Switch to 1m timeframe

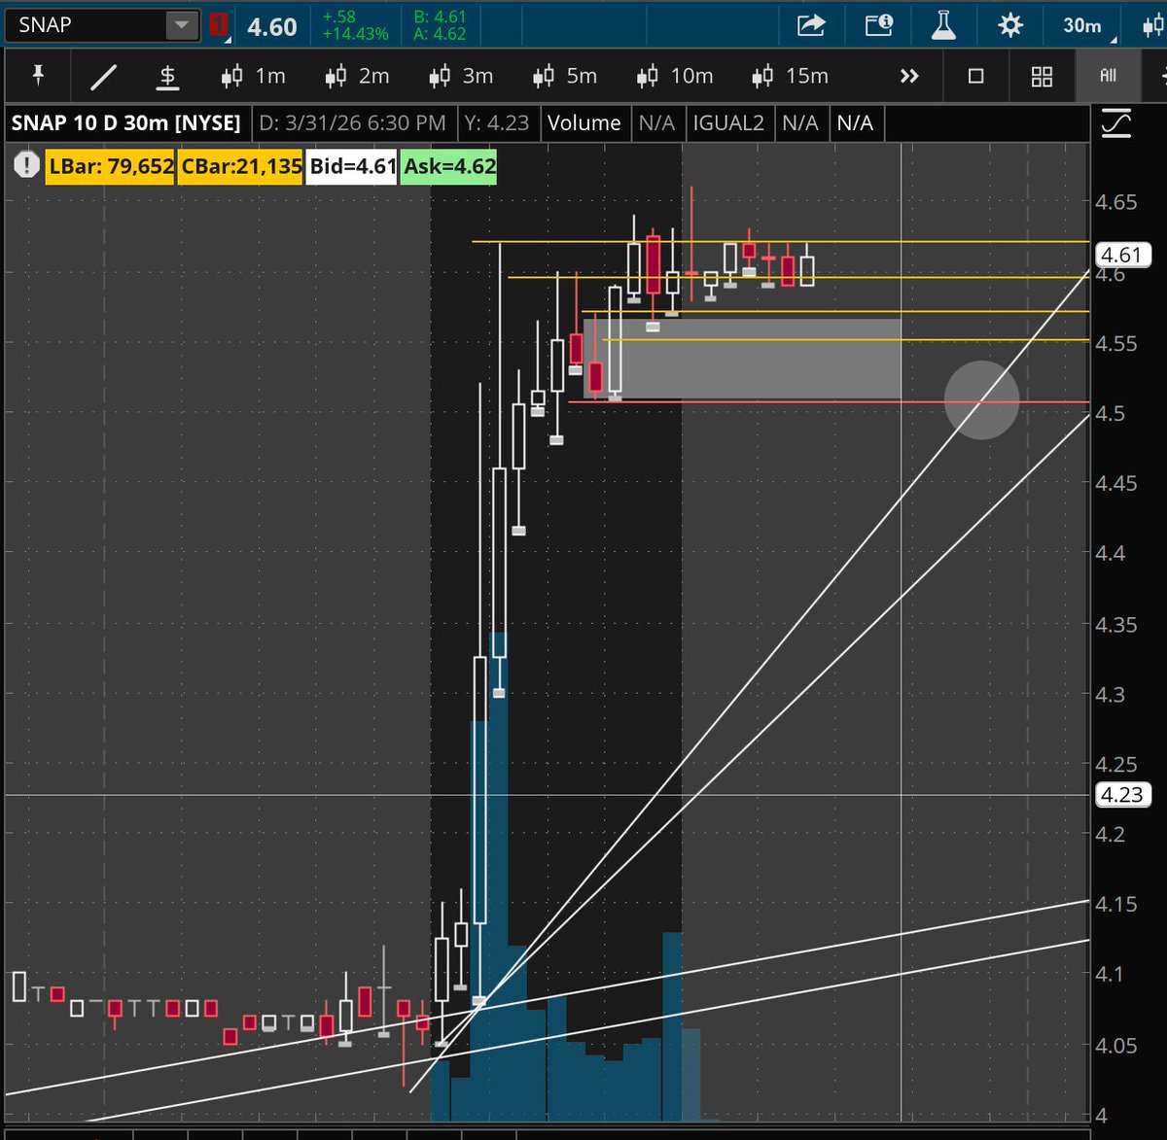(253, 76)
